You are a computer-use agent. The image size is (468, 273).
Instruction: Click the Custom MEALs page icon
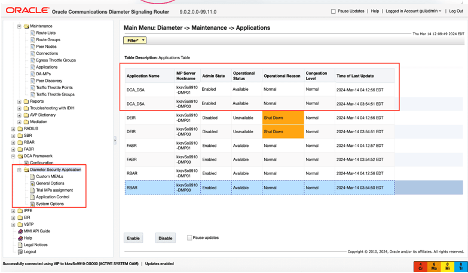(32, 177)
